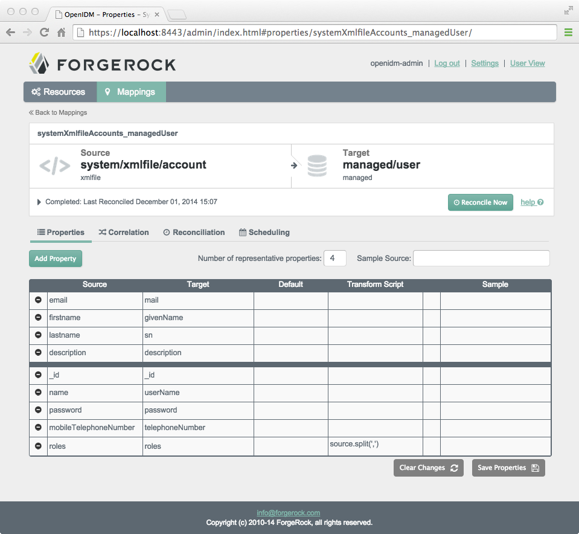Open a new browser tab

click(x=177, y=14)
